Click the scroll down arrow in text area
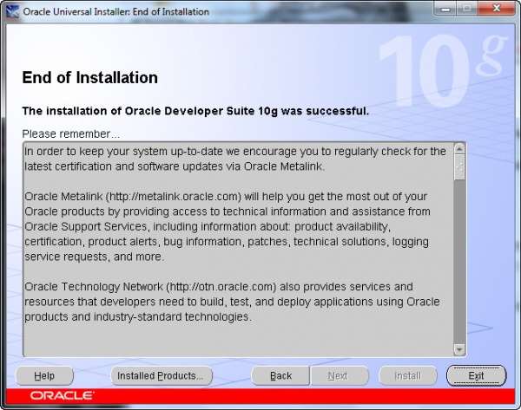 459,349
